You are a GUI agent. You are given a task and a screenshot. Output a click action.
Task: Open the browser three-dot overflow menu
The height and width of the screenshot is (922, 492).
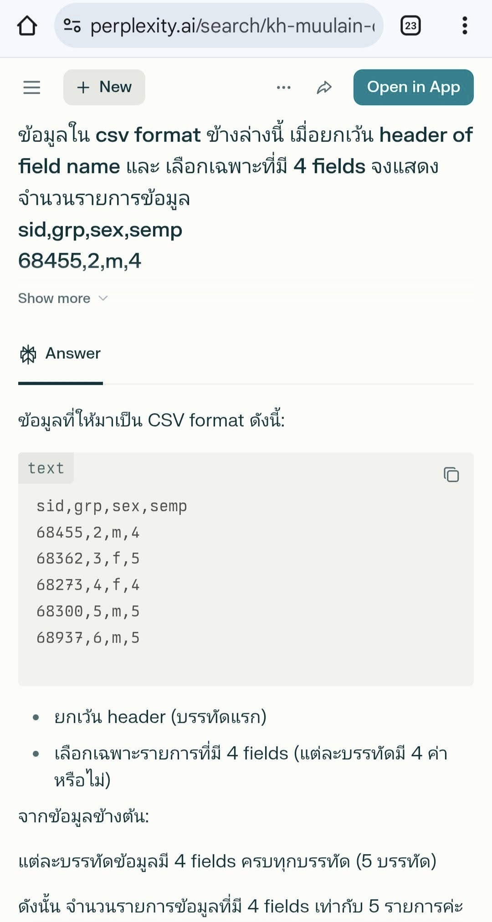click(464, 26)
